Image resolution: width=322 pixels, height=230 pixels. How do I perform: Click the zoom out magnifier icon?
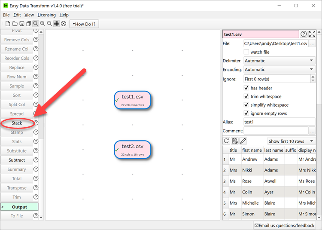pos(49,24)
